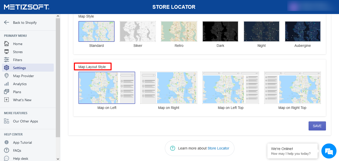Click the What's New icon
339x161 pixels.
click(7, 100)
